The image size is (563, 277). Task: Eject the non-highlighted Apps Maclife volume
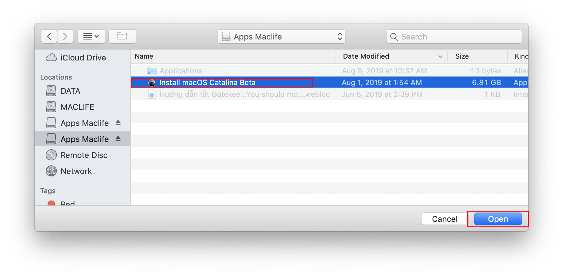coord(118,123)
